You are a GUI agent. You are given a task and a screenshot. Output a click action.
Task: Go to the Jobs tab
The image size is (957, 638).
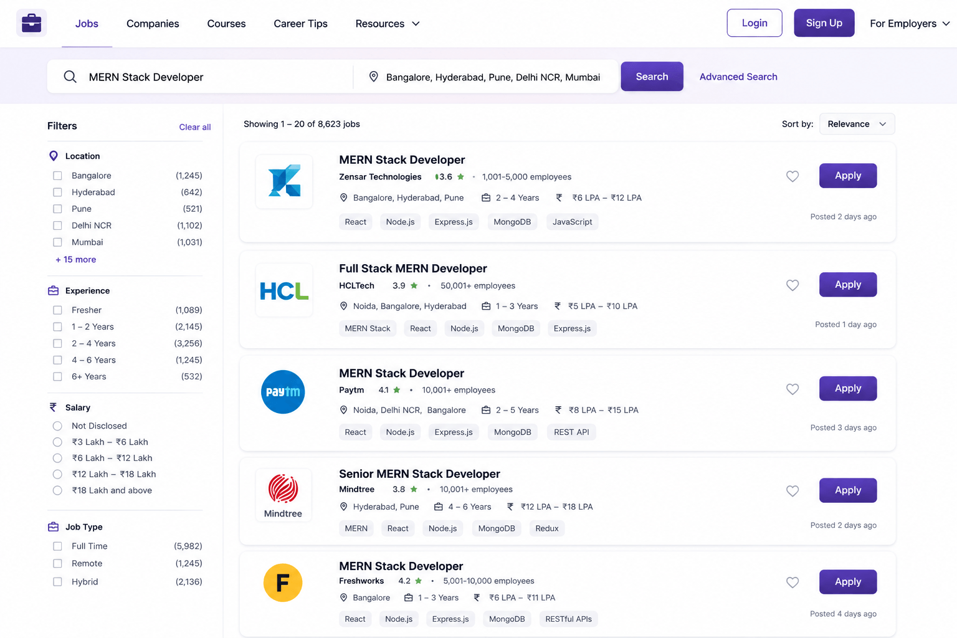click(87, 24)
